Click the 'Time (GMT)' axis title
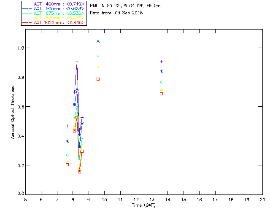Viewport: 270px width, 216px height. point(143,205)
